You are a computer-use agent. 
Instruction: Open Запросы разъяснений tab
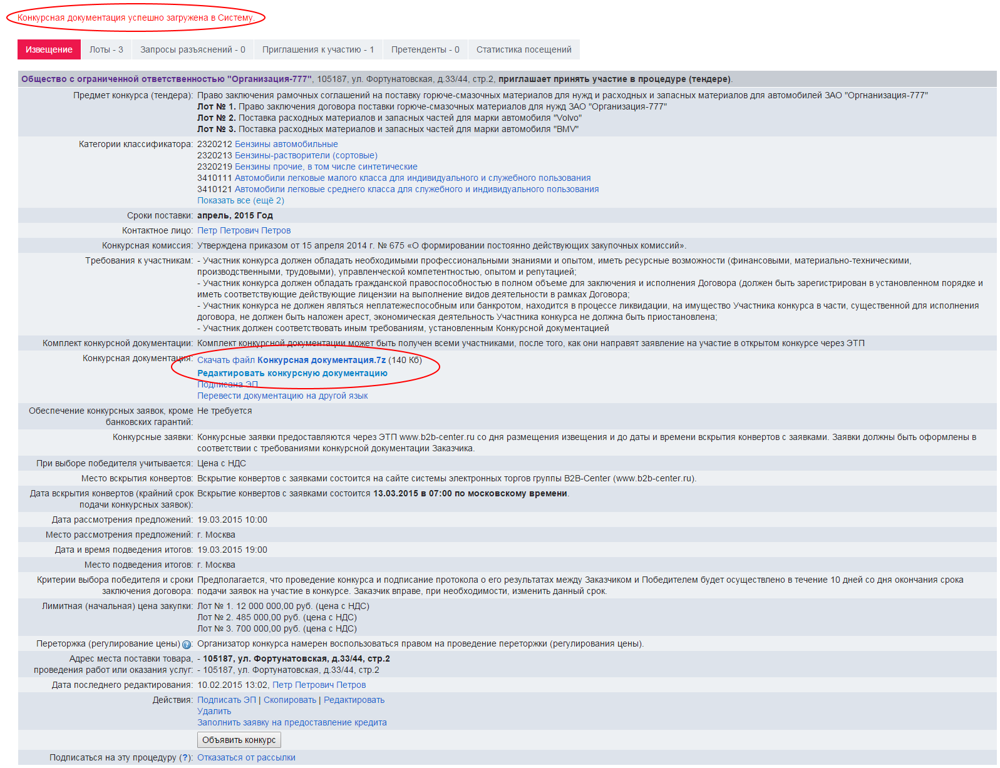coord(192,49)
